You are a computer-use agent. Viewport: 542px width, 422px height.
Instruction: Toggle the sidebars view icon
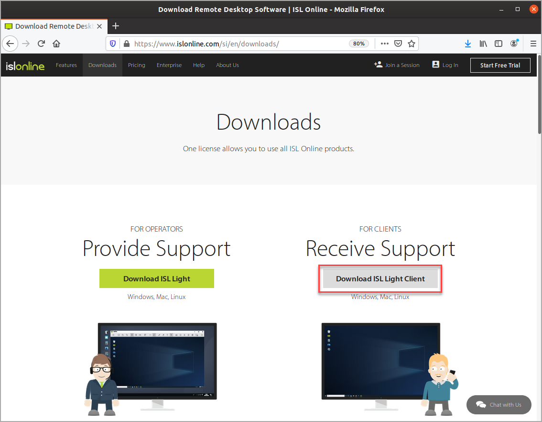(499, 44)
